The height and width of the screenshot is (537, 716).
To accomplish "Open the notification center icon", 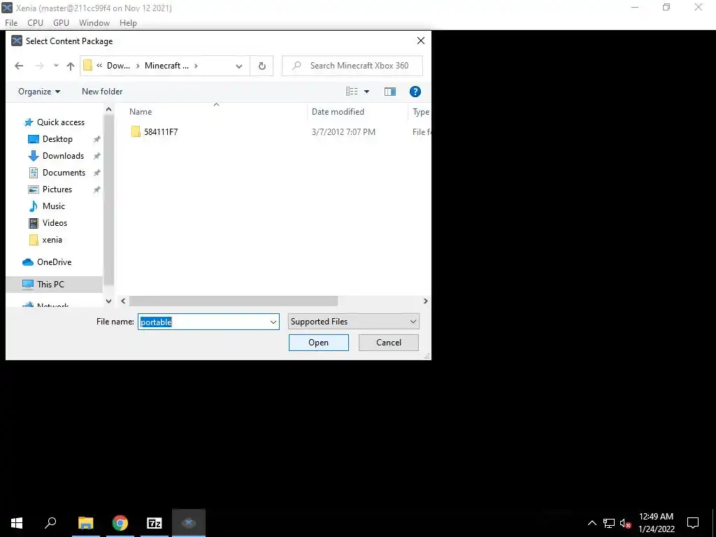I will [x=693, y=523].
